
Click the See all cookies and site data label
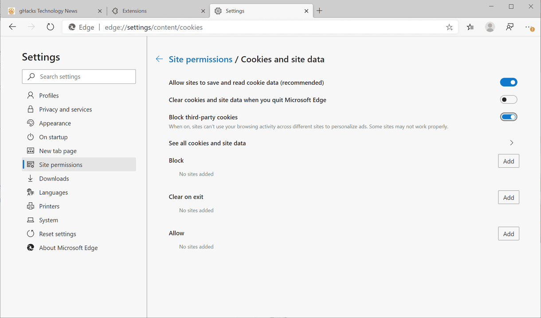207,143
